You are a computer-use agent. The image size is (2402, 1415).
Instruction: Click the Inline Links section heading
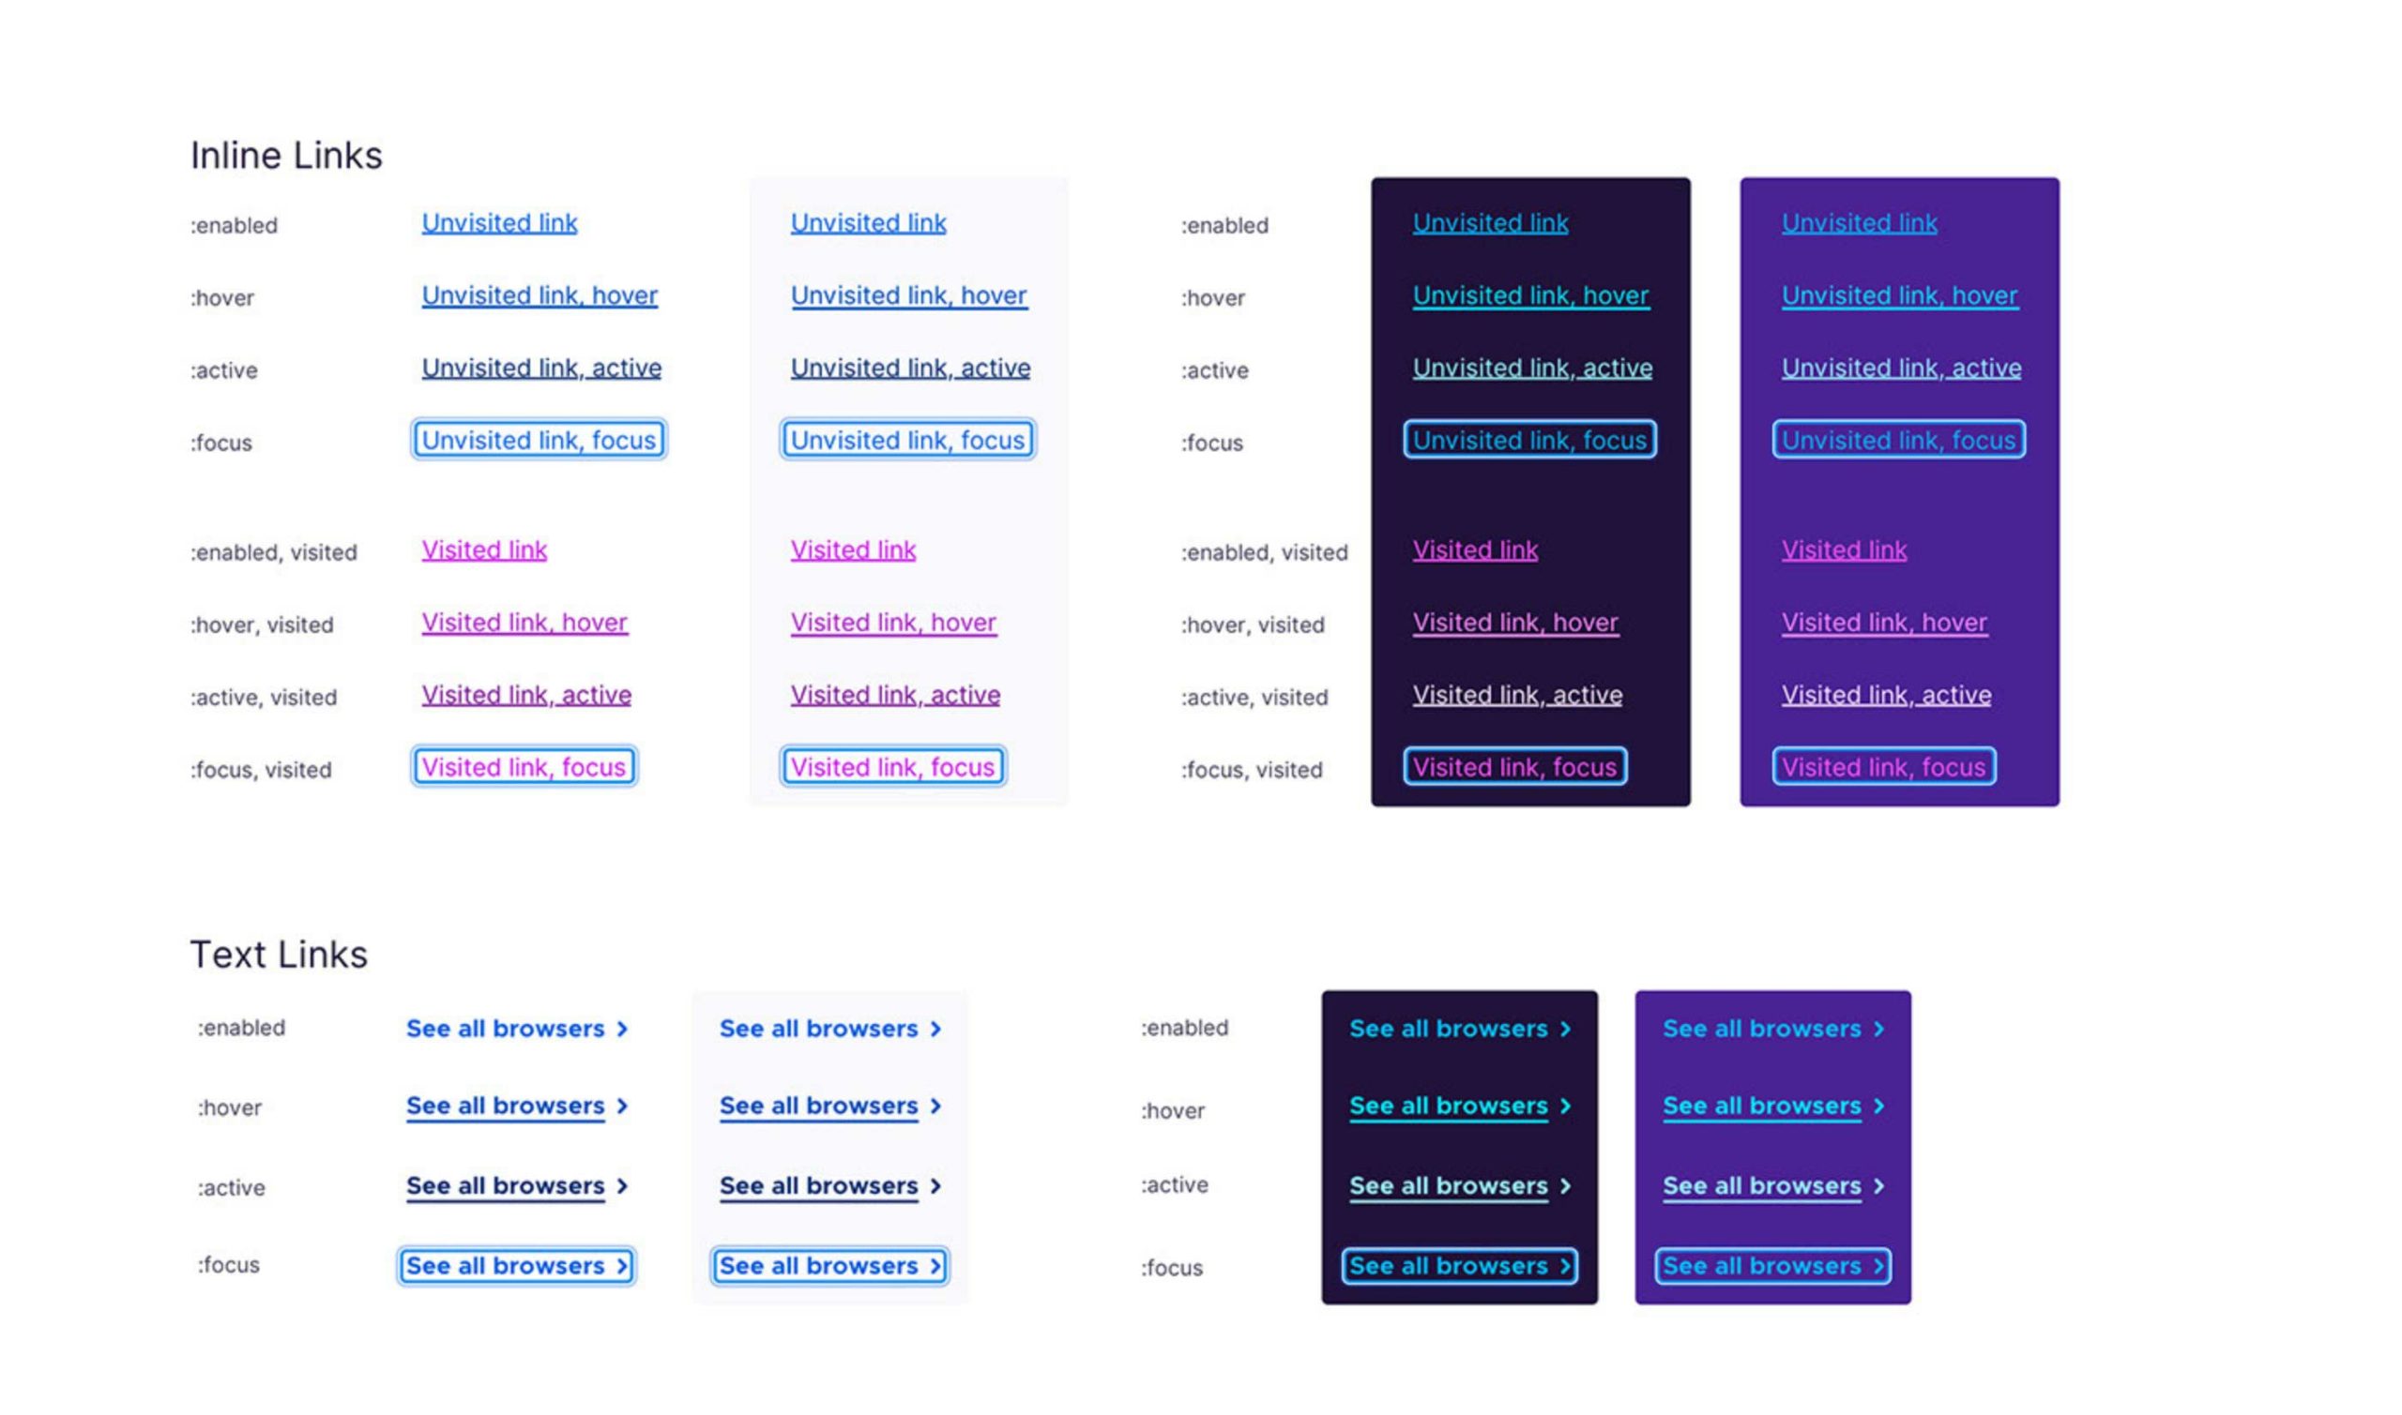point(286,155)
